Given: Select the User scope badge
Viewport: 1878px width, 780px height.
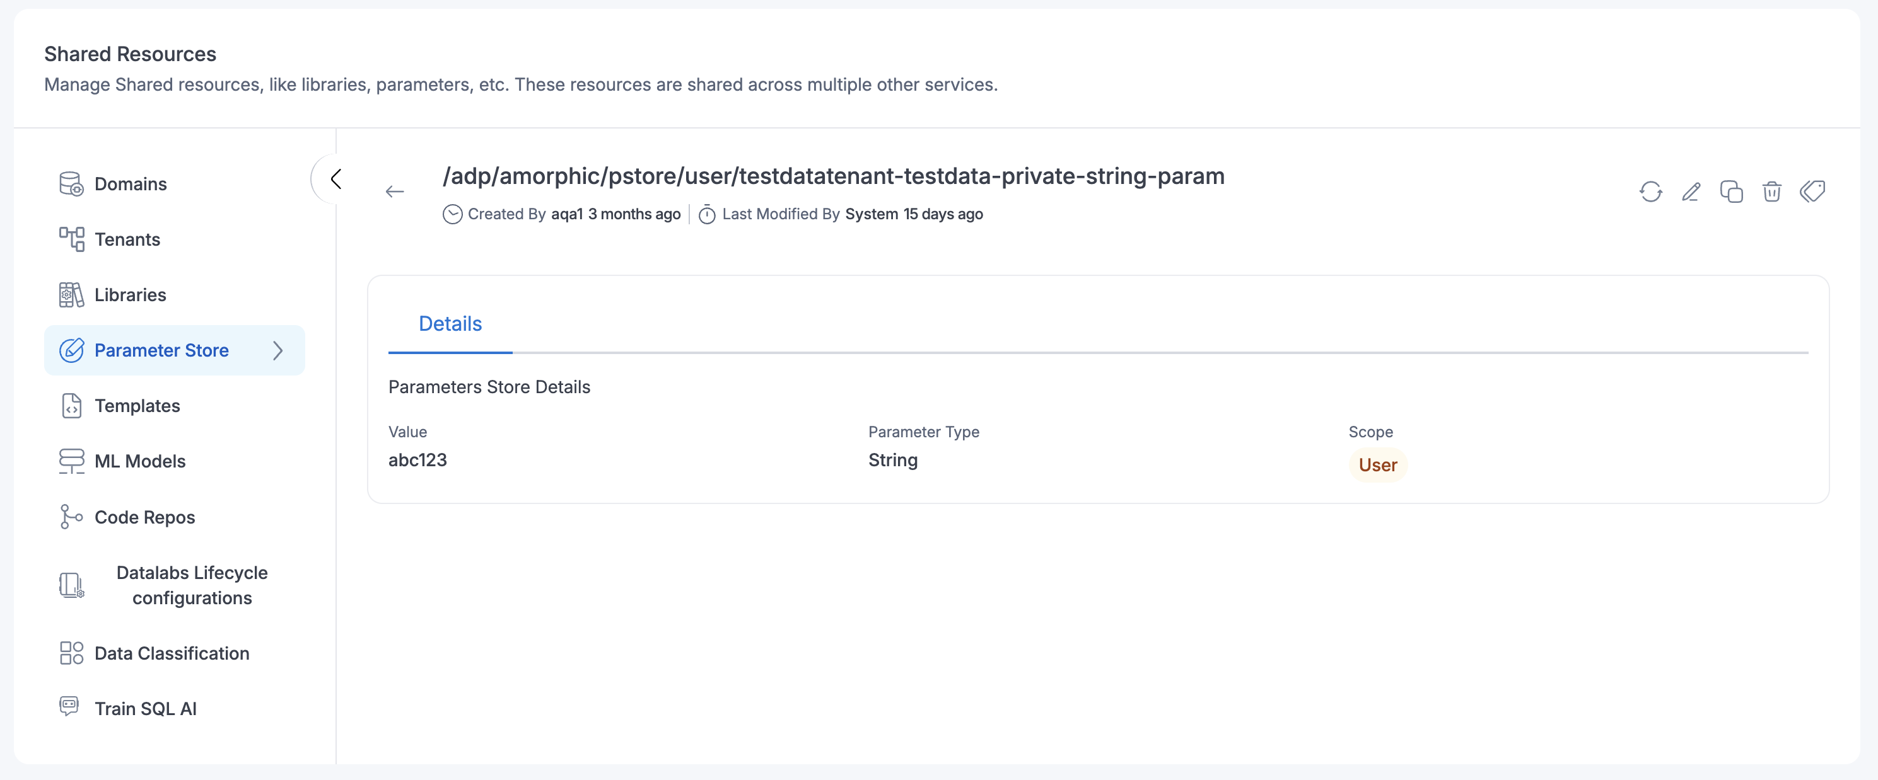Looking at the screenshot, I should point(1377,464).
